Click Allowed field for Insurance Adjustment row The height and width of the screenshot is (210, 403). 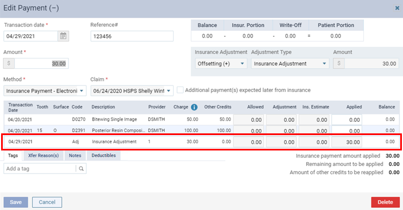click(249, 142)
